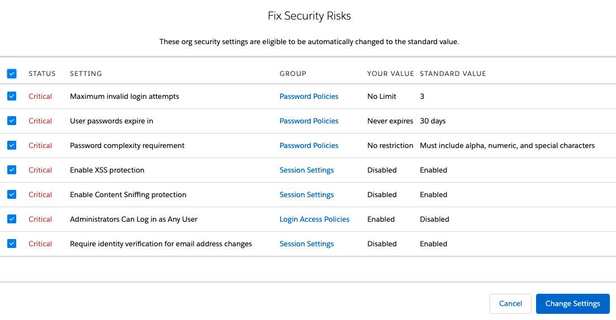The height and width of the screenshot is (320, 616).
Task: Uncheck Administrators Can Log in as Any User
Action: coord(12,219)
